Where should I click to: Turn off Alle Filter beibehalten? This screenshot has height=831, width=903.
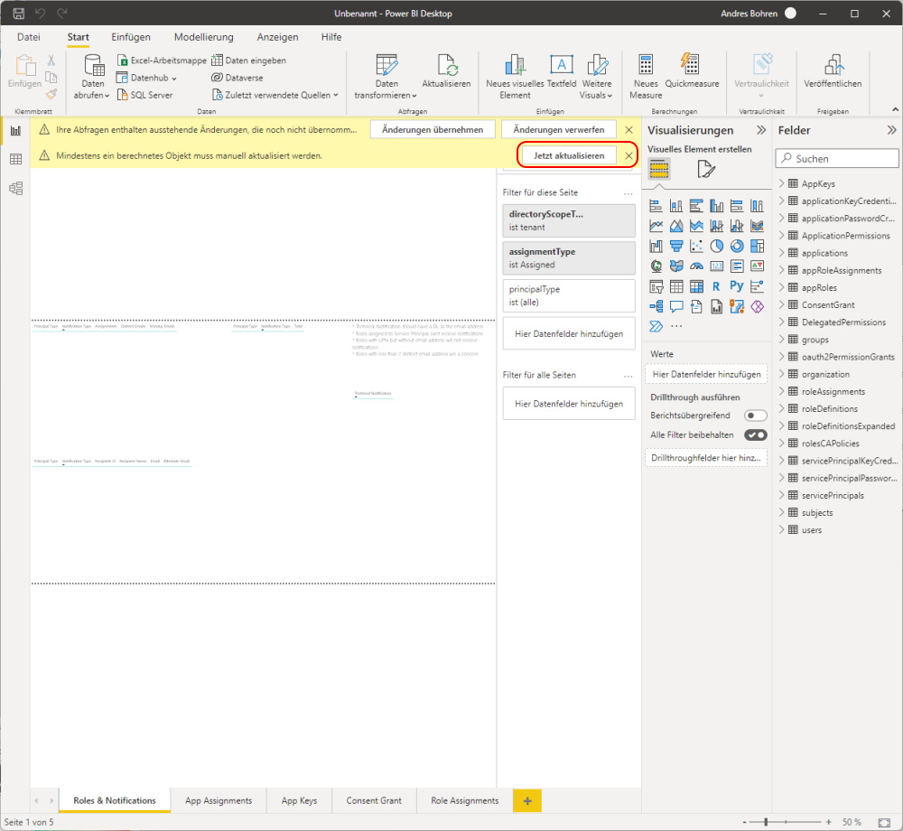pos(755,435)
